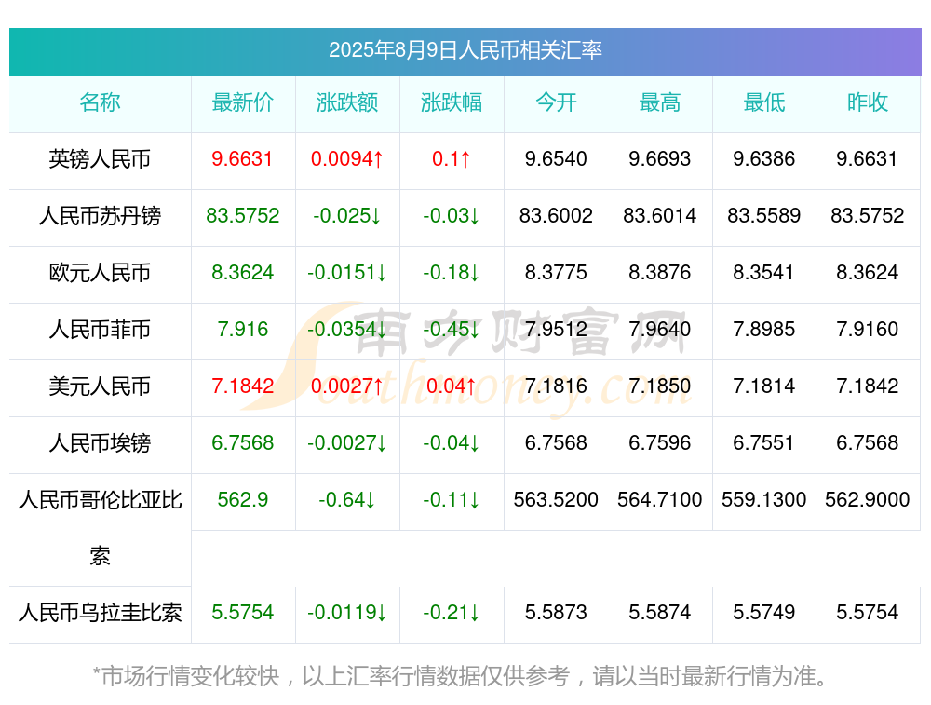Click high value 564.7100

[660, 499]
